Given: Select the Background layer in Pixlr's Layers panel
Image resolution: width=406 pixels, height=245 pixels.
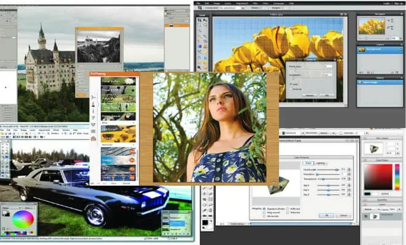Looking at the screenshot, I should (380, 50).
